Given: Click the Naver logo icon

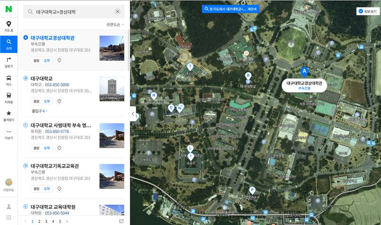Looking at the screenshot, I should pos(9,9).
